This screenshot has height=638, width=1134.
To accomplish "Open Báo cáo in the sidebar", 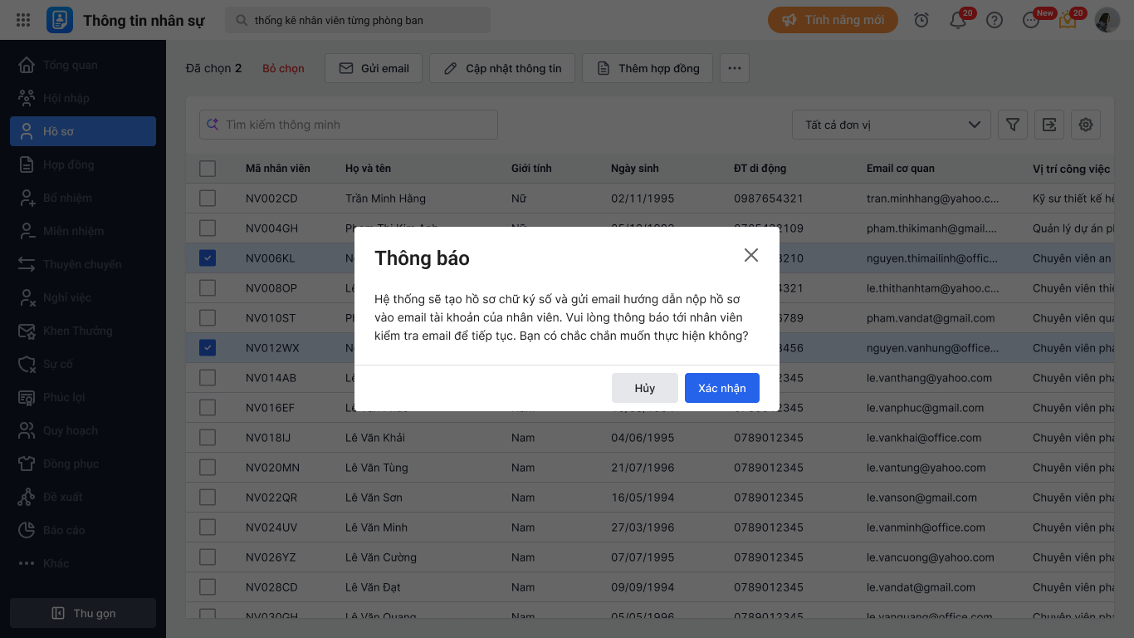I will [x=64, y=530].
